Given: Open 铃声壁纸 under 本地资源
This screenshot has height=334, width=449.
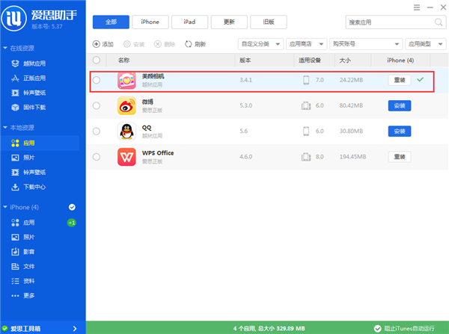Looking at the screenshot, I should coord(34,172).
